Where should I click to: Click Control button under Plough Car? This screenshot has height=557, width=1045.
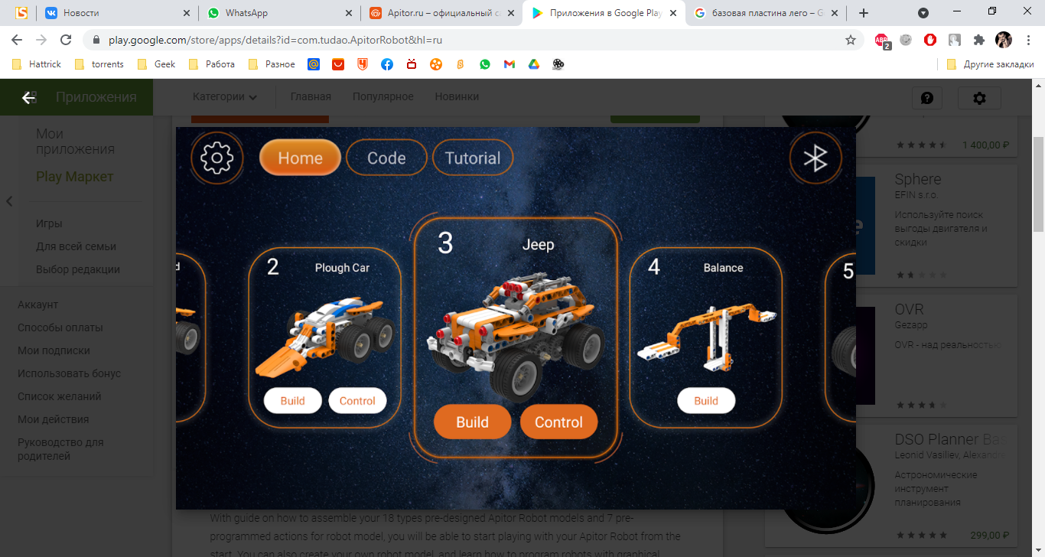pyautogui.click(x=357, y=401)
